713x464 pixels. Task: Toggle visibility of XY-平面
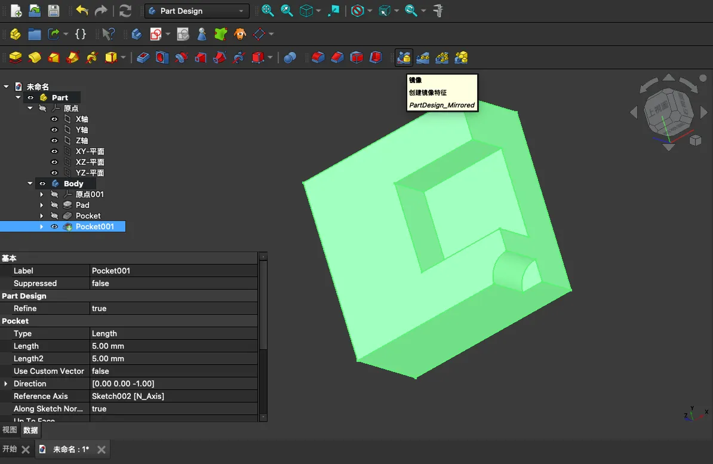pos(54,152)
